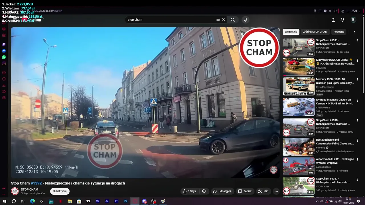Open the Stop Cham #1391 video thumbnail
The height and width of the screenshot is (205, 365).
299,48
